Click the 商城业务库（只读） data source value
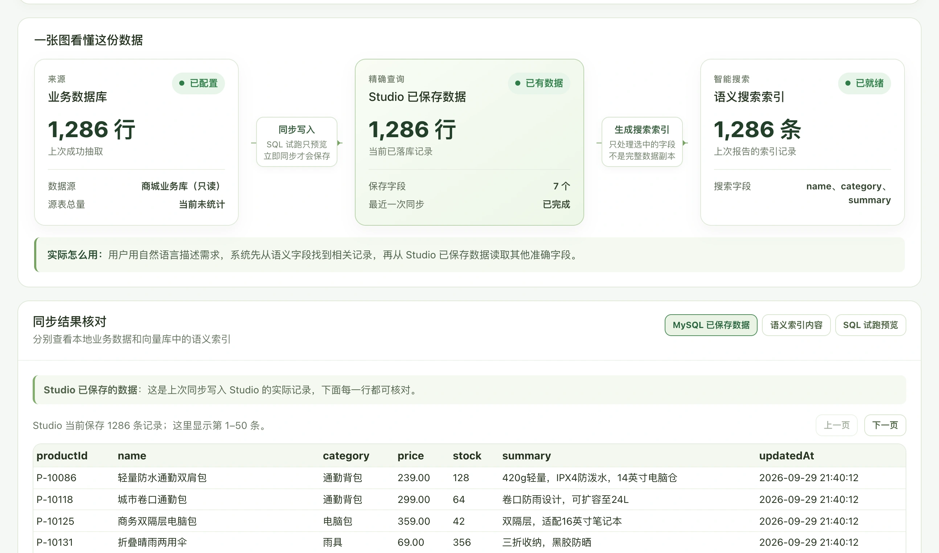 tap(183, 186)
